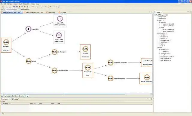This screenshot has width=192, height=116.
Task: Open the Navigate menu
Action: [x=10, y=4]
